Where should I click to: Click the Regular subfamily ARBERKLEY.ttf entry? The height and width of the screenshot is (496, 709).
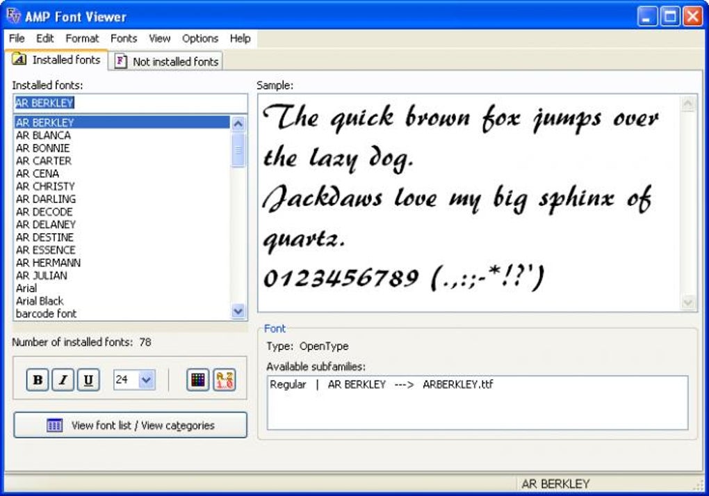coord(381,384)
